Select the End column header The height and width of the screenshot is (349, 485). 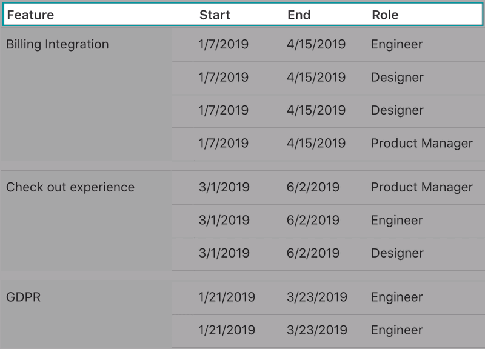pyautogui.click(x=299, y=15)
